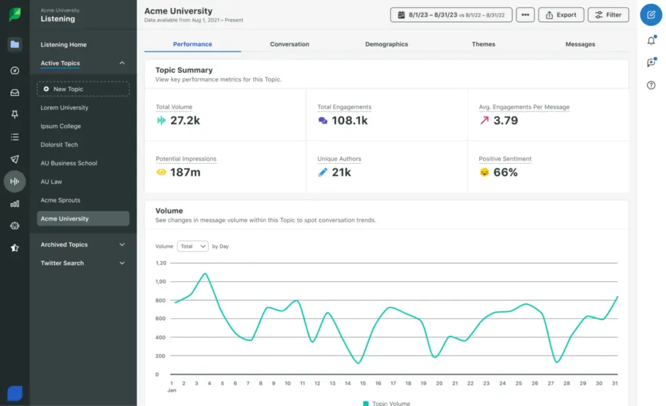Change the date range 8/1/23 – 8/31/23
Image resolution: width=666 pixels, height=406 pixels.
451,14
